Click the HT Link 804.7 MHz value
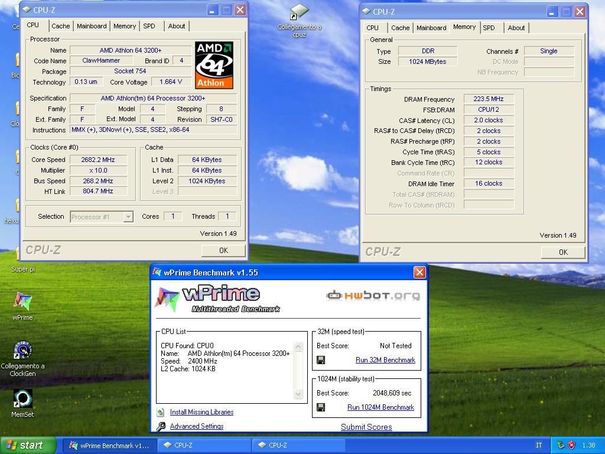Image resolution: width=605 pixels, height=454 pixels. (x=98, y=191)
